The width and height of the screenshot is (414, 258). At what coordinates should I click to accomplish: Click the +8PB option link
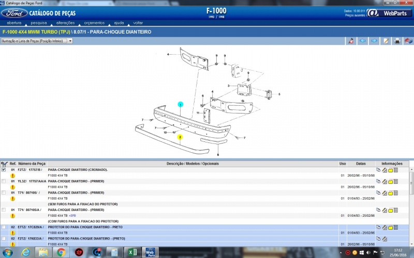point(72,216)
